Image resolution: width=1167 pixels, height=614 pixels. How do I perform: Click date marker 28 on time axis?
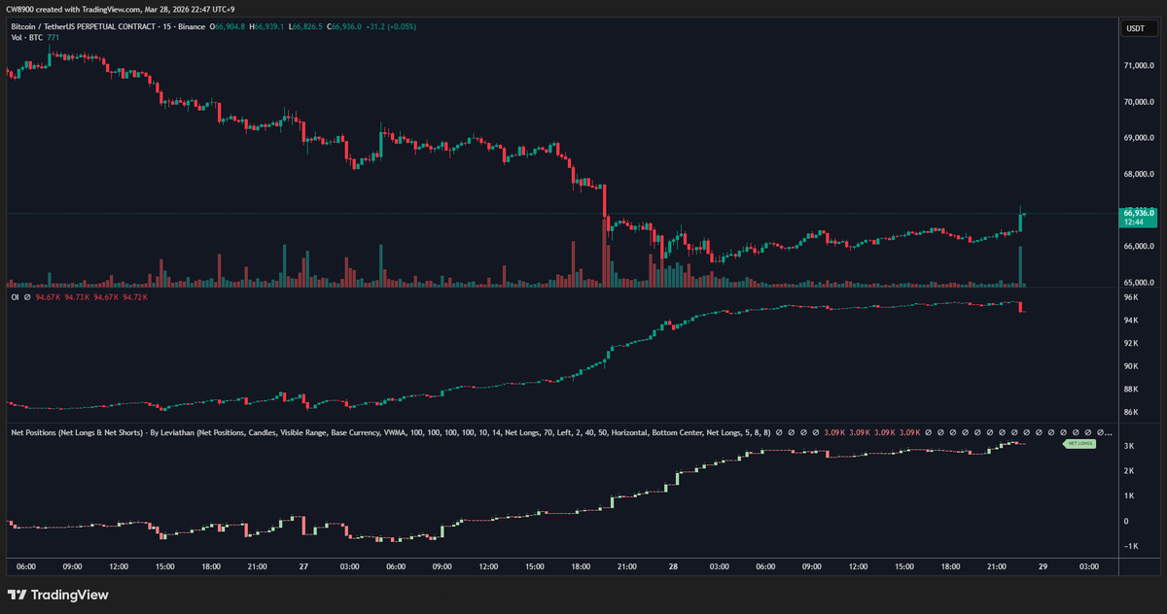pos(673,566)
